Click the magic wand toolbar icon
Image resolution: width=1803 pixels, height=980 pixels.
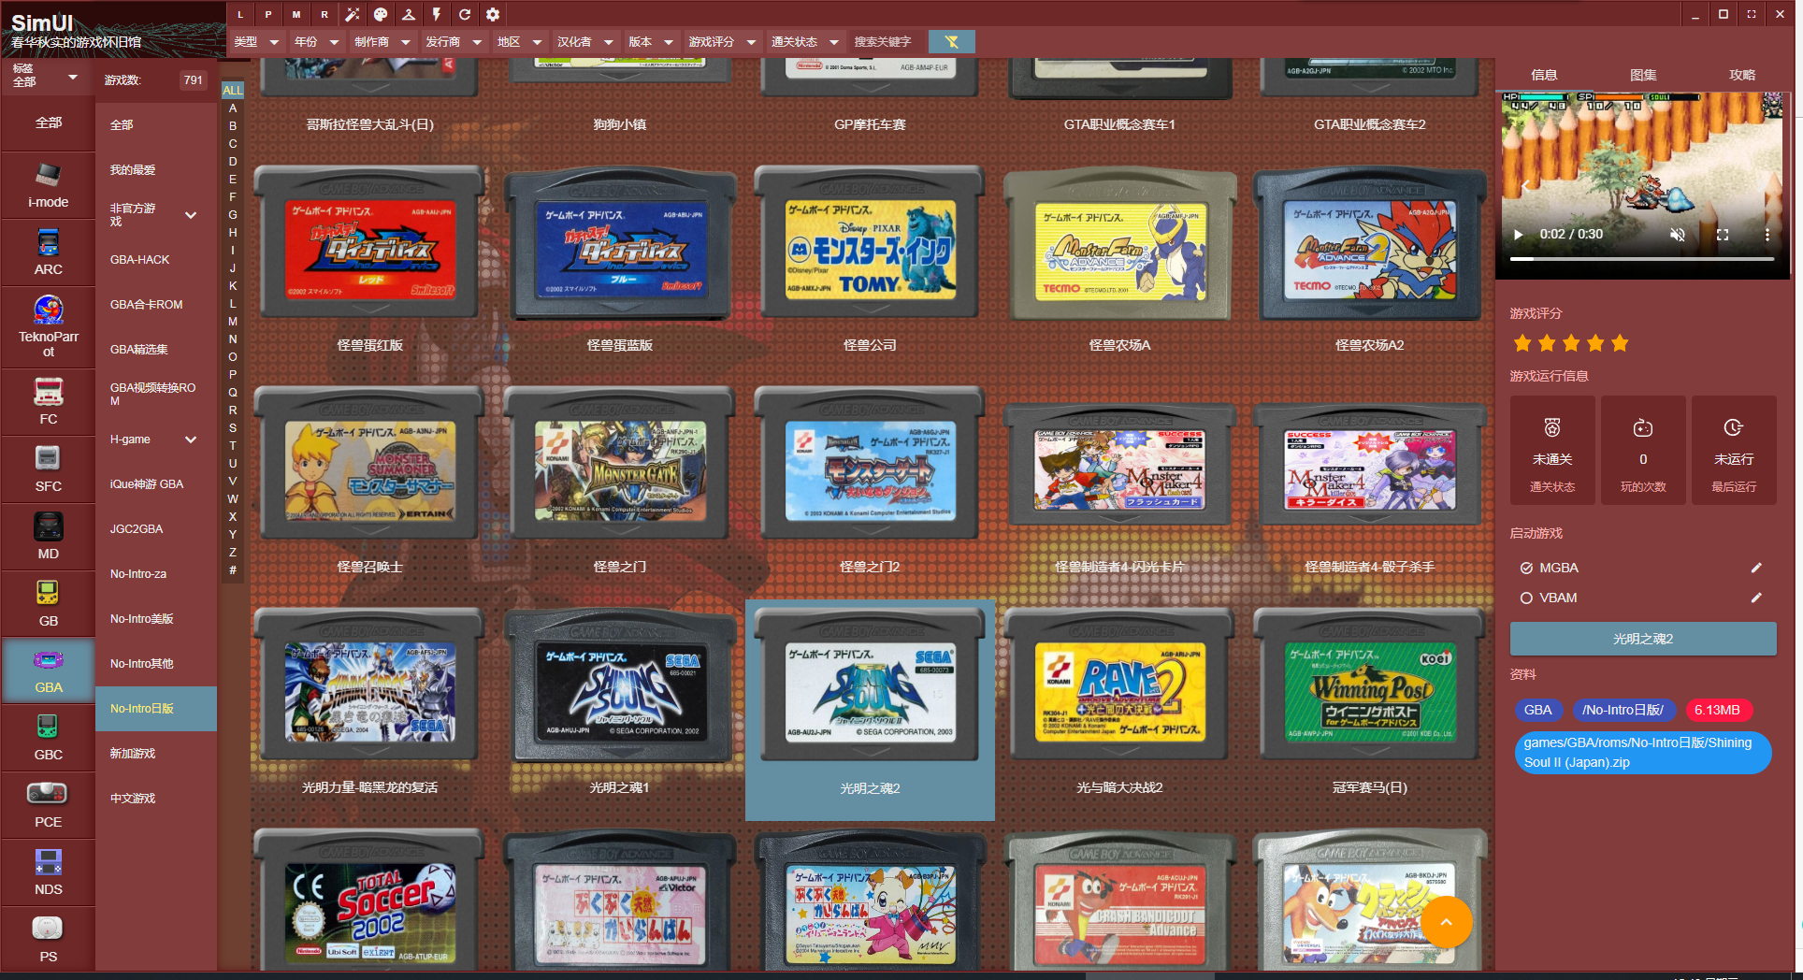click(353, 14)
